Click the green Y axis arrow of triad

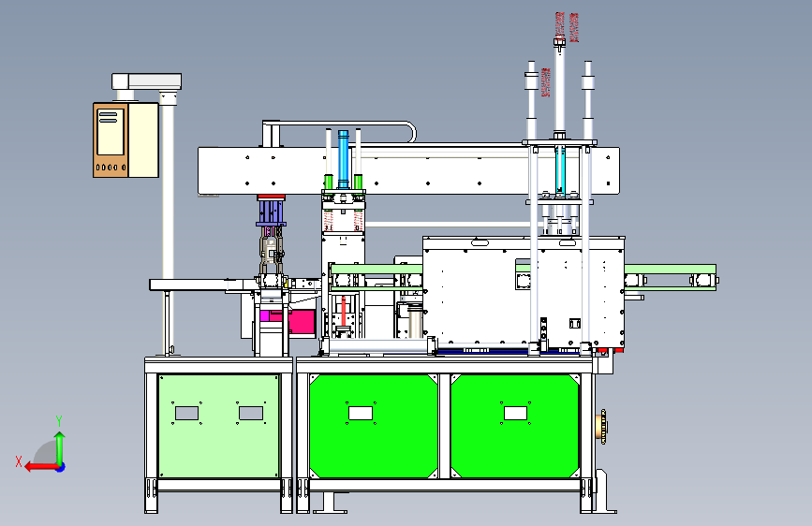pos(60,447)
